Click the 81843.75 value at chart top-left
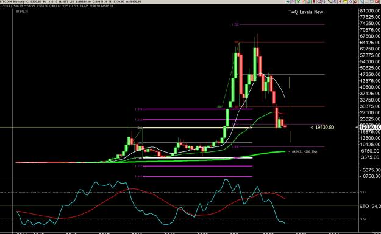 click(x=22, y=12)
